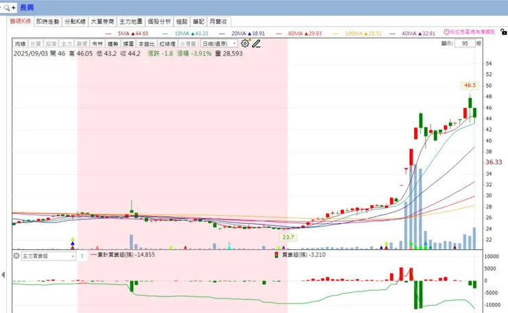
Task: Toggle the 布林 Bollinger band overlay
Action: tap(97, 43)
